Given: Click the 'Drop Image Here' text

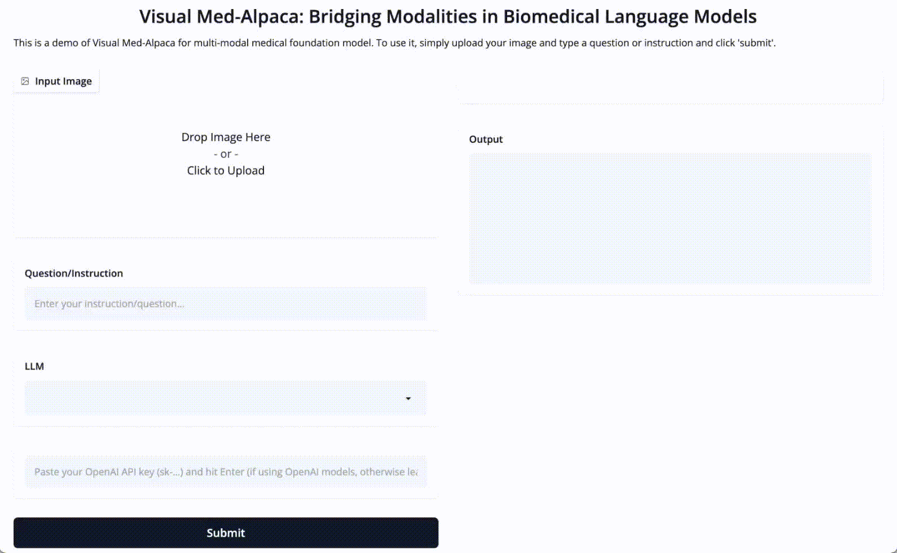Looking at the screenshot, I should tap(226, 137).
